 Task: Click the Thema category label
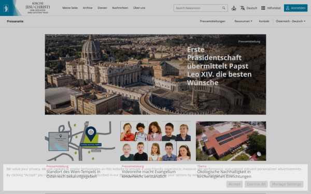click(x=202, y=166)
